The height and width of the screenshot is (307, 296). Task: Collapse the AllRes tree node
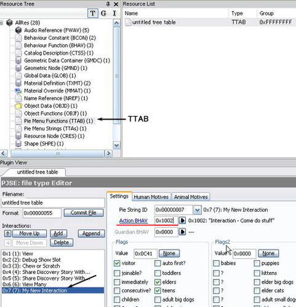pos(1,23)
